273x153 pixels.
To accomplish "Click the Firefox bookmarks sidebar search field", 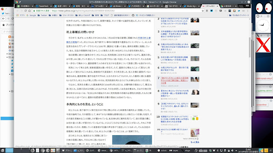I will 8,32.
